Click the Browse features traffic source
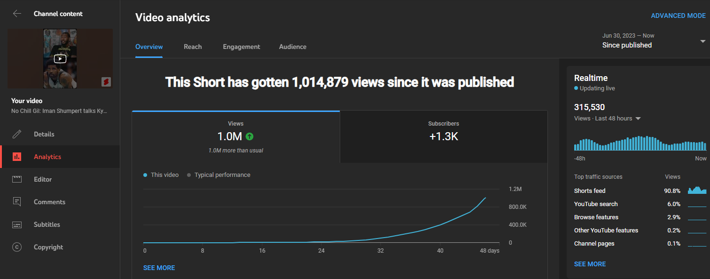Image resolution: width=710 pixels, height=279 pixels. (x=640, y=217)
